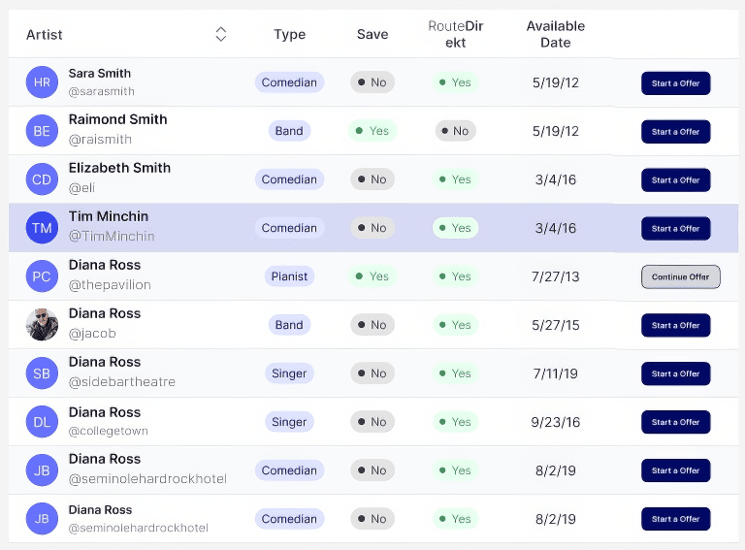Select the CD avatar next to Elizabeth Smith
The width and height of the screenshot is (745, 550).
(42, 179)
